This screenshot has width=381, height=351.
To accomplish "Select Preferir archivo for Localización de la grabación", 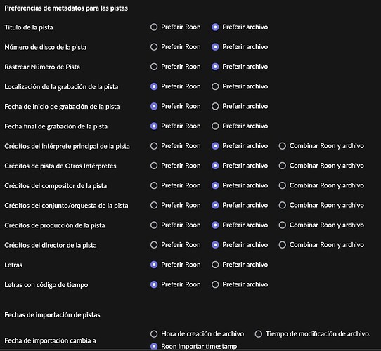I will click(x=215, y=86).
